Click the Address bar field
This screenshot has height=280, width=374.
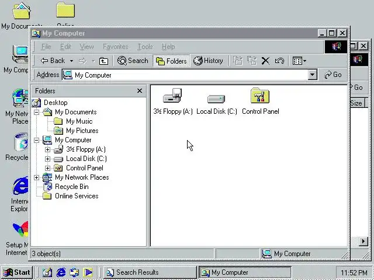185,75
